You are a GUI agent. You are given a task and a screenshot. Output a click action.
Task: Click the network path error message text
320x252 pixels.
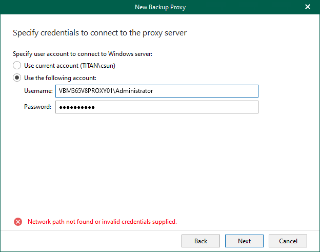[x=102, y=222]
